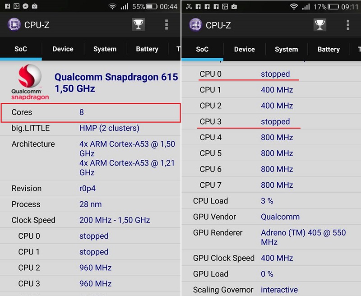Tap the leftmost Facebook notification icon, left status bar
The width and height of the screenshot is (361, 296).
[x=7, y=6]
